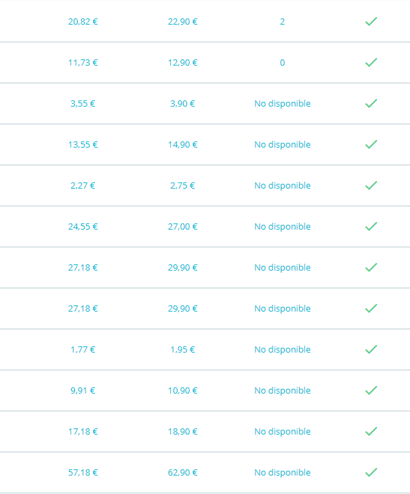This screenshot has width=410, height=494.
Task: Click "No disponible" in the 57,18 € row
Action: point(282,472)
